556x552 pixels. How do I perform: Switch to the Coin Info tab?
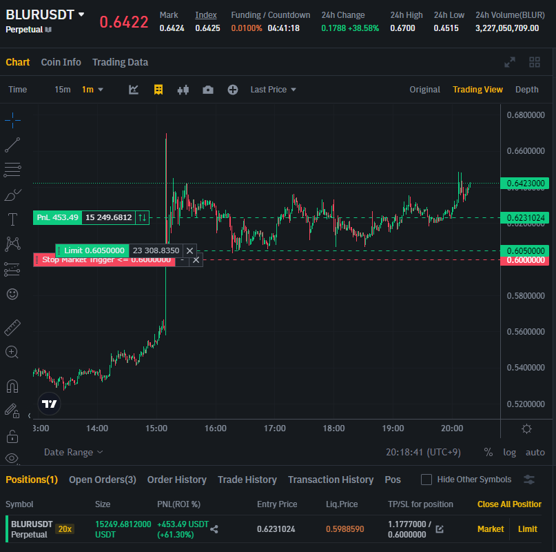click(61, 62)
